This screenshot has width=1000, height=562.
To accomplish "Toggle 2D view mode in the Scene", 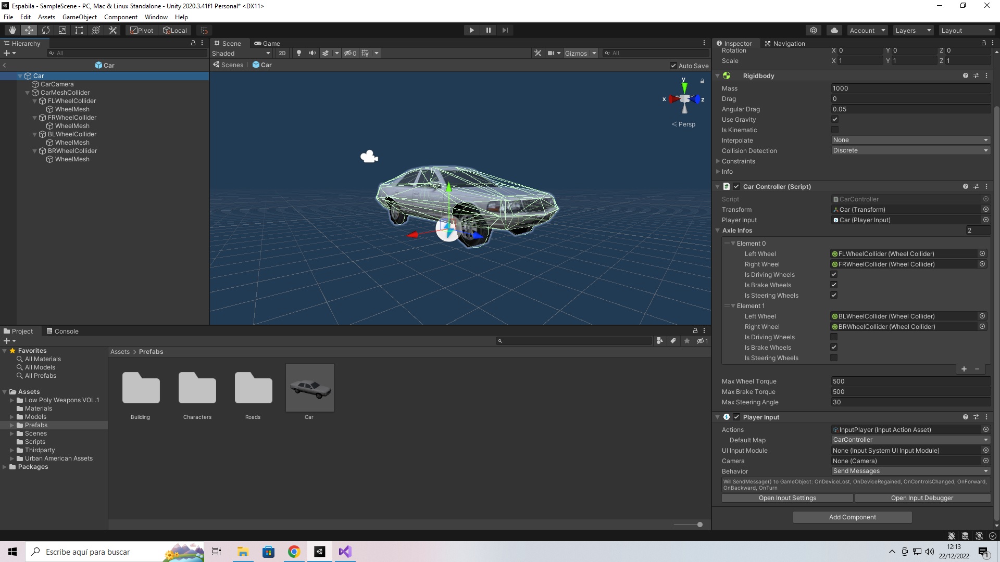I will pyautogui.click(x=282, y=53).
